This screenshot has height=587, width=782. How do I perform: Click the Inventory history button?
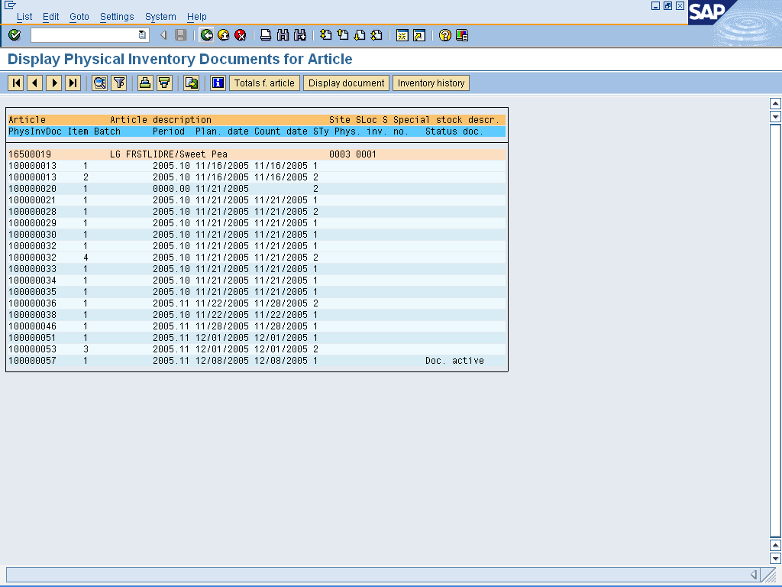(x=431, y=83)
